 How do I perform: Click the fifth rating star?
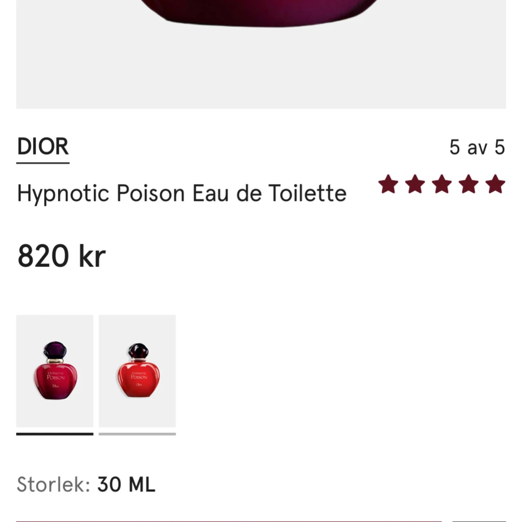(496, 184)
